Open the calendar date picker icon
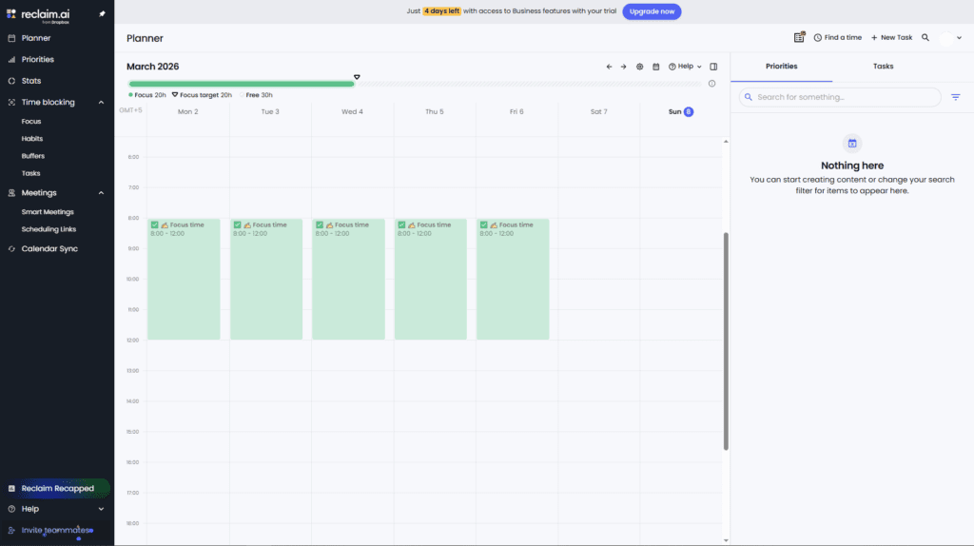Image resolution: width=974 pixels, height=546 pixels. [656, 67]
